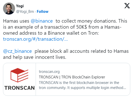
Task: Click the phrase 'Binance wallet on Tron'
Action: point(73,33)
